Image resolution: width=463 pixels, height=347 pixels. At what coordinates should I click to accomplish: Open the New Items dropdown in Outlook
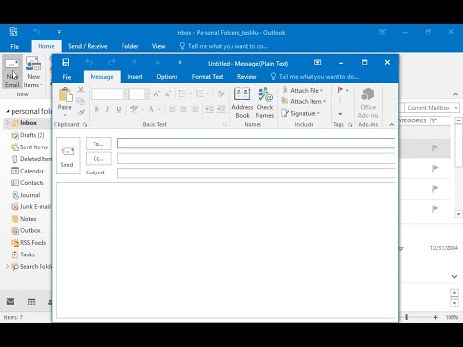pos(33,72)
